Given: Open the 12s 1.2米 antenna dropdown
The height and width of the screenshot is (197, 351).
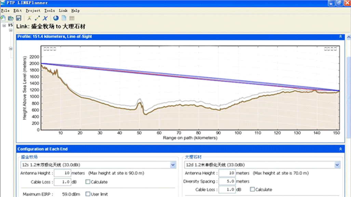Looking at the screenshot, I should 173,165.
